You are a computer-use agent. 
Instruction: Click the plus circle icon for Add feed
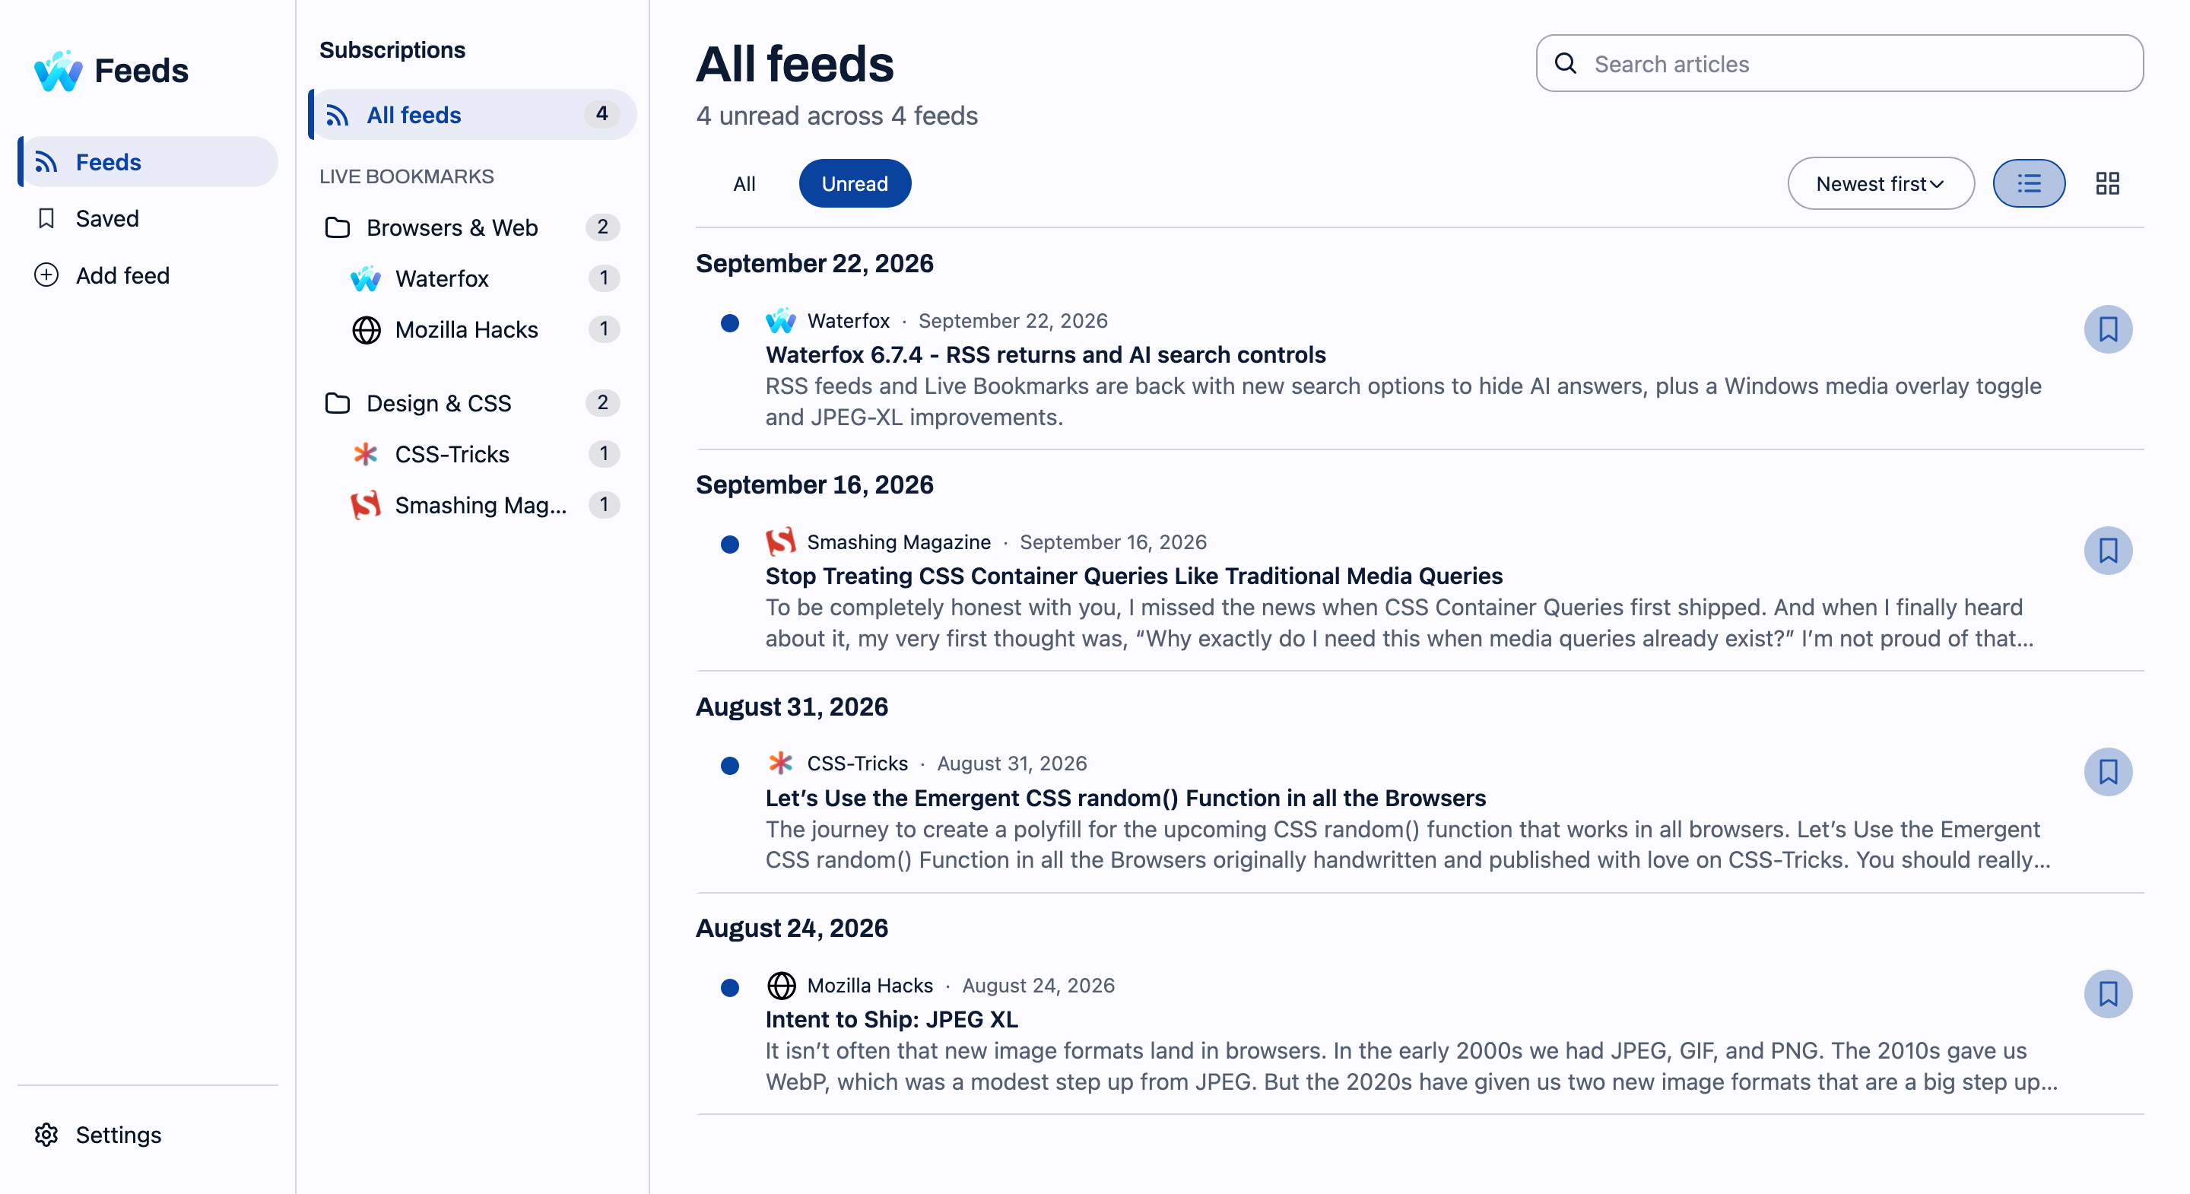coord(46,275)
